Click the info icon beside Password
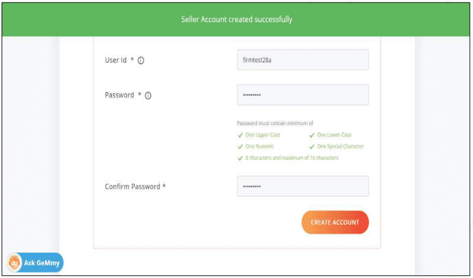This screenshot has height=278, width=473. tap(148, 96)
